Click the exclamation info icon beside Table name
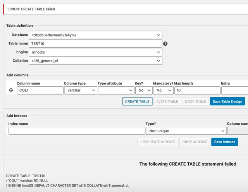 click(165, 44)
